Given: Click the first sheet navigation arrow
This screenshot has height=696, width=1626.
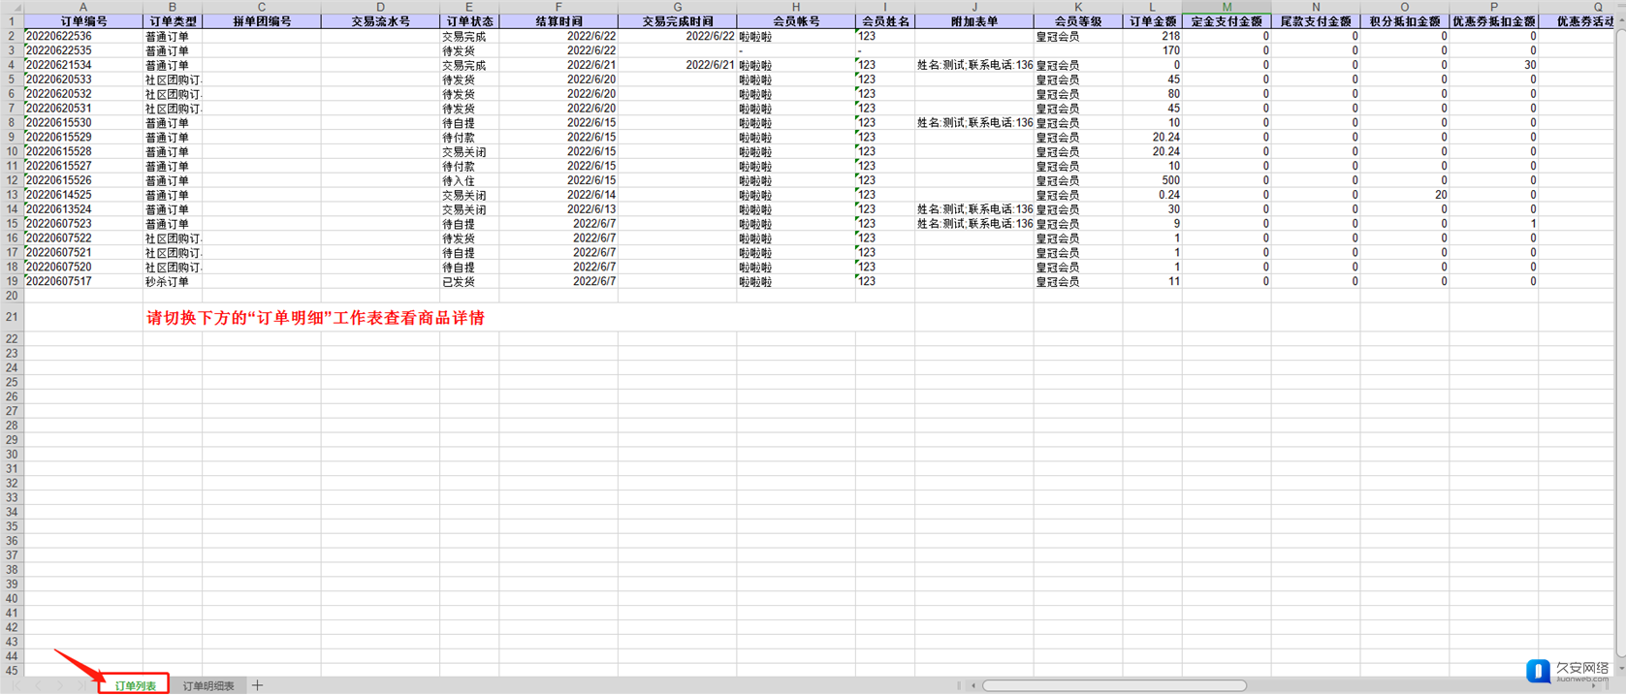Looking at the screenshot, I should (17, 685).
